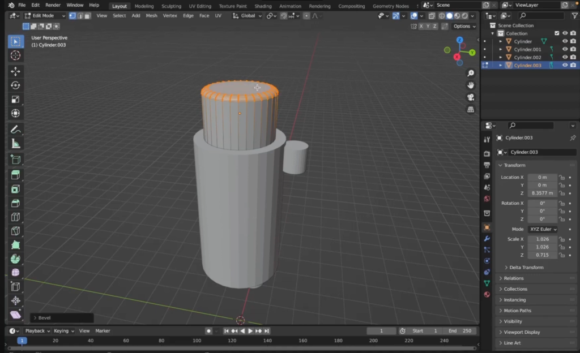
Task: Open the rotation Mode XYZ Euler dropdown
Action: pos(543,229)
